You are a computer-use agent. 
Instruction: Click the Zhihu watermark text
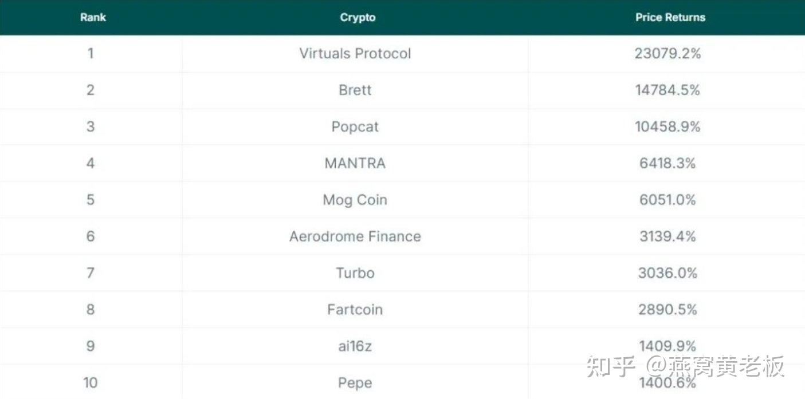point(685,366)
